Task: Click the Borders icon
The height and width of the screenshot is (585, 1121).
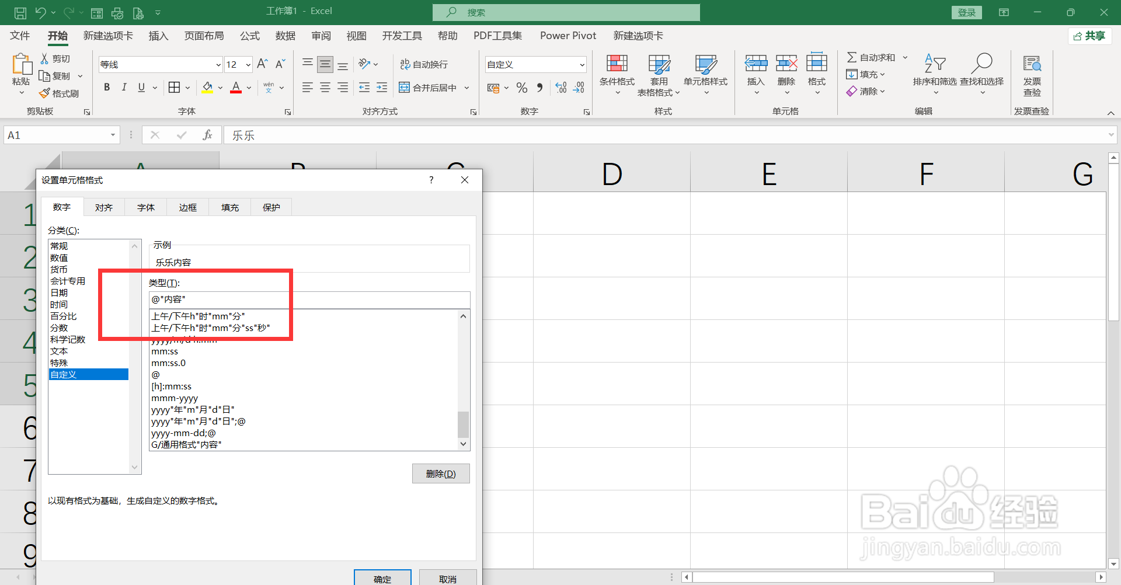Action: click(x=174, y=88)
